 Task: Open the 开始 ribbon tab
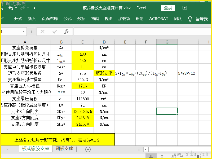[18, 19]
